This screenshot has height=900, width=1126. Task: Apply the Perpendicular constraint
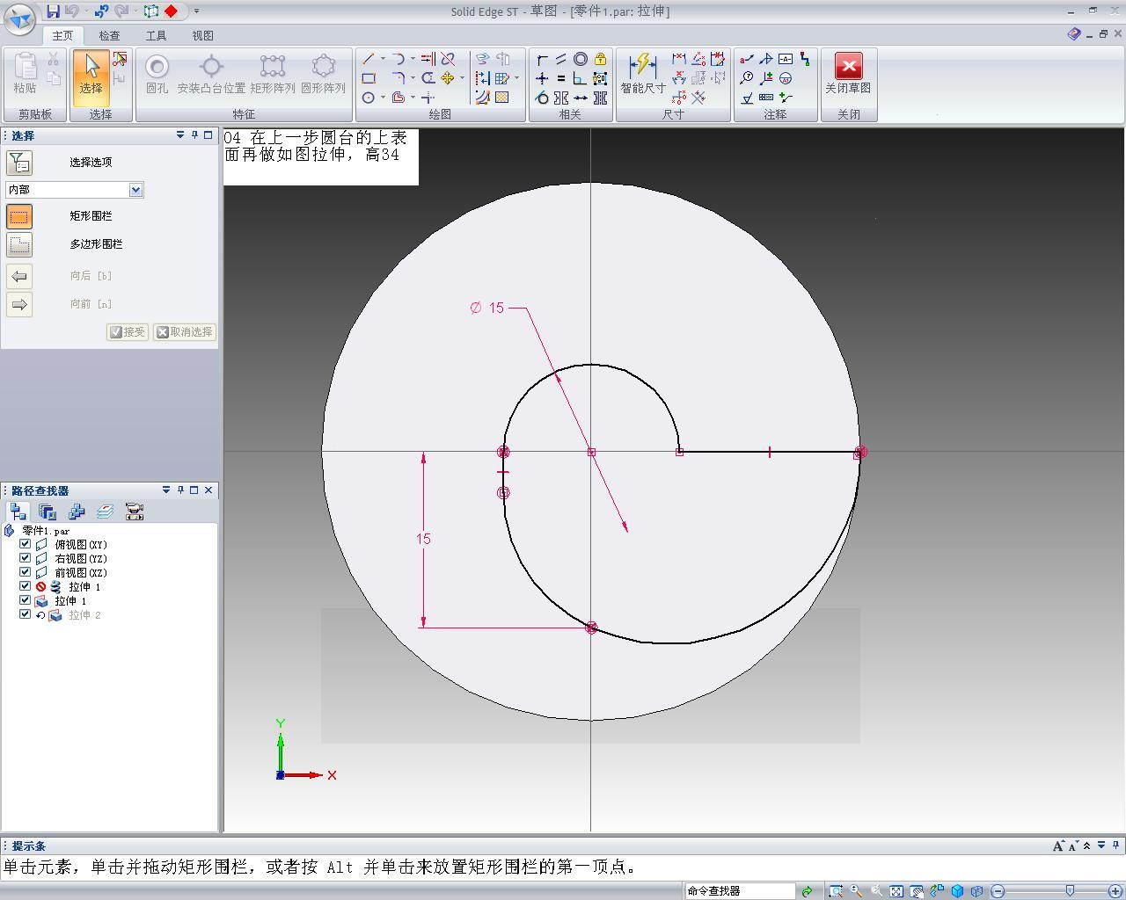tap(581, 78)
